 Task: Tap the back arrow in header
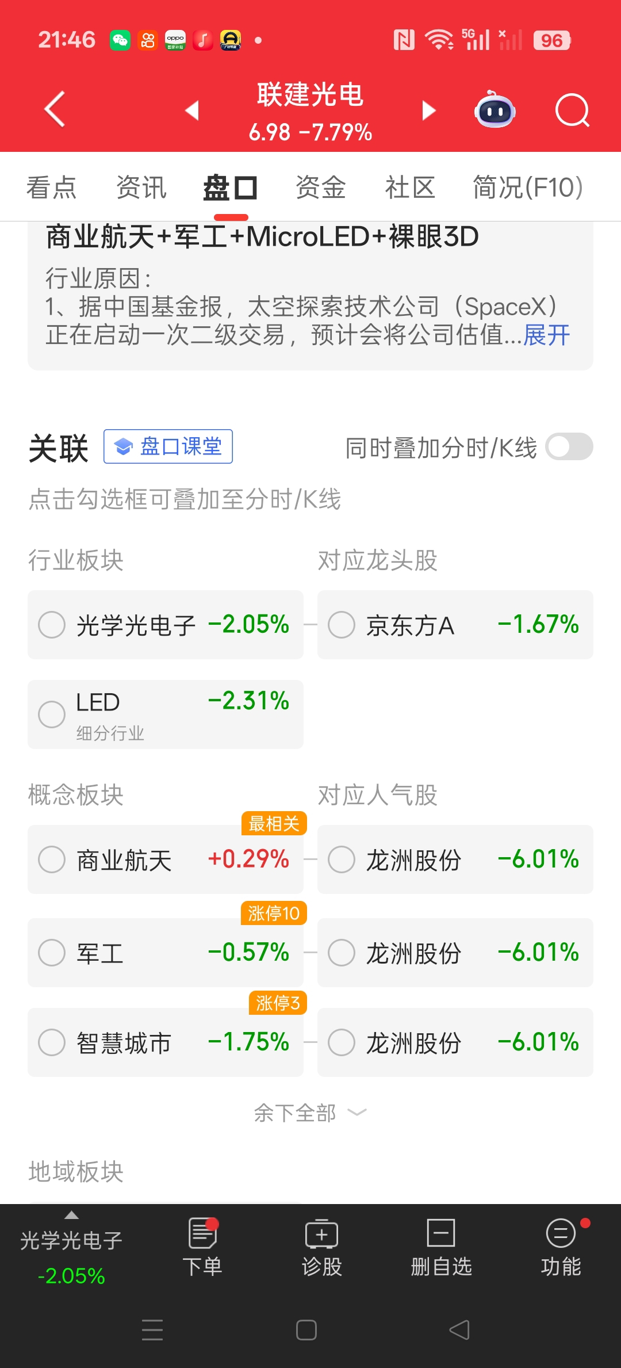55,109
